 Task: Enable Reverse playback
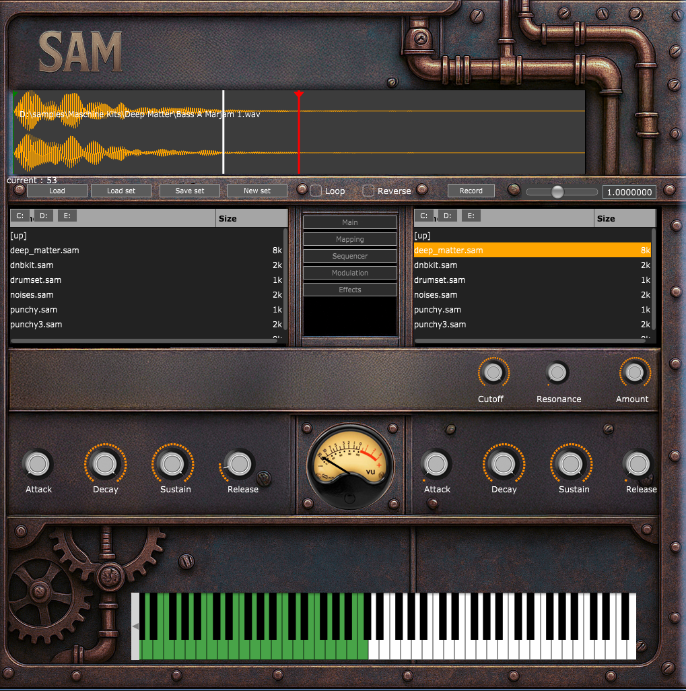pos(368,191)
